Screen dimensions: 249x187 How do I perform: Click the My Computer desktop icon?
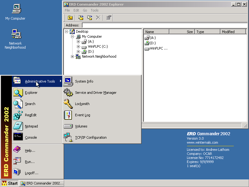[15, 12]
